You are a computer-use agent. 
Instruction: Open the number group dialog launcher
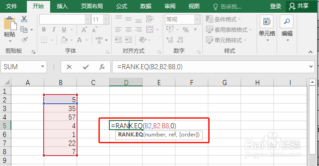(x=199, y=52)
